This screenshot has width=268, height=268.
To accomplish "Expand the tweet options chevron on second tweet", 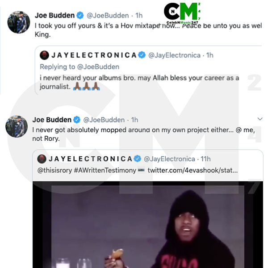I will (x=260, y=119).
